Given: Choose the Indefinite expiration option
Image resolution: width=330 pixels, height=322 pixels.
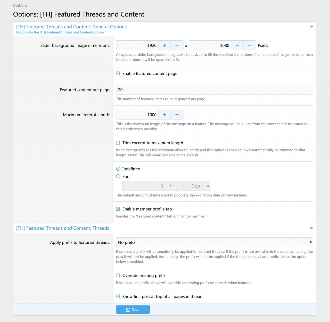Looking at the screenshot, I should click(x=118, y=169).
